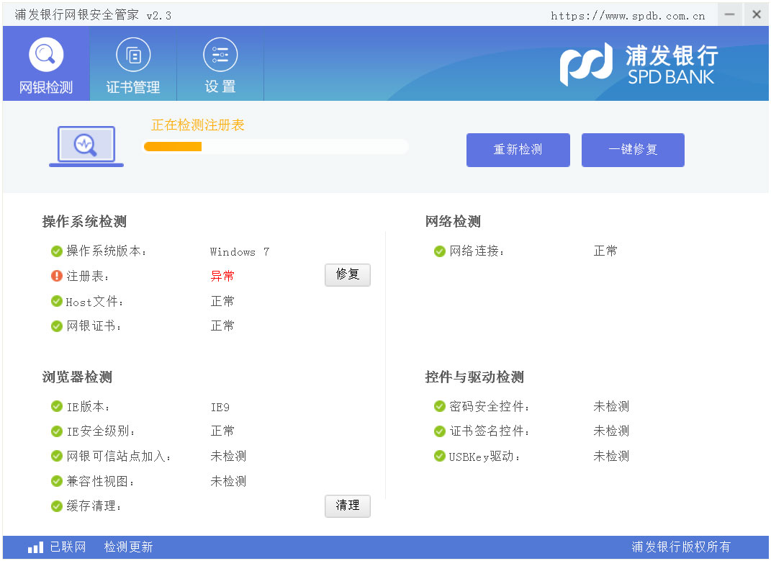Click green check icon beside 网银证书
Screen dimensions: 771x561
[x=57, y=326]
